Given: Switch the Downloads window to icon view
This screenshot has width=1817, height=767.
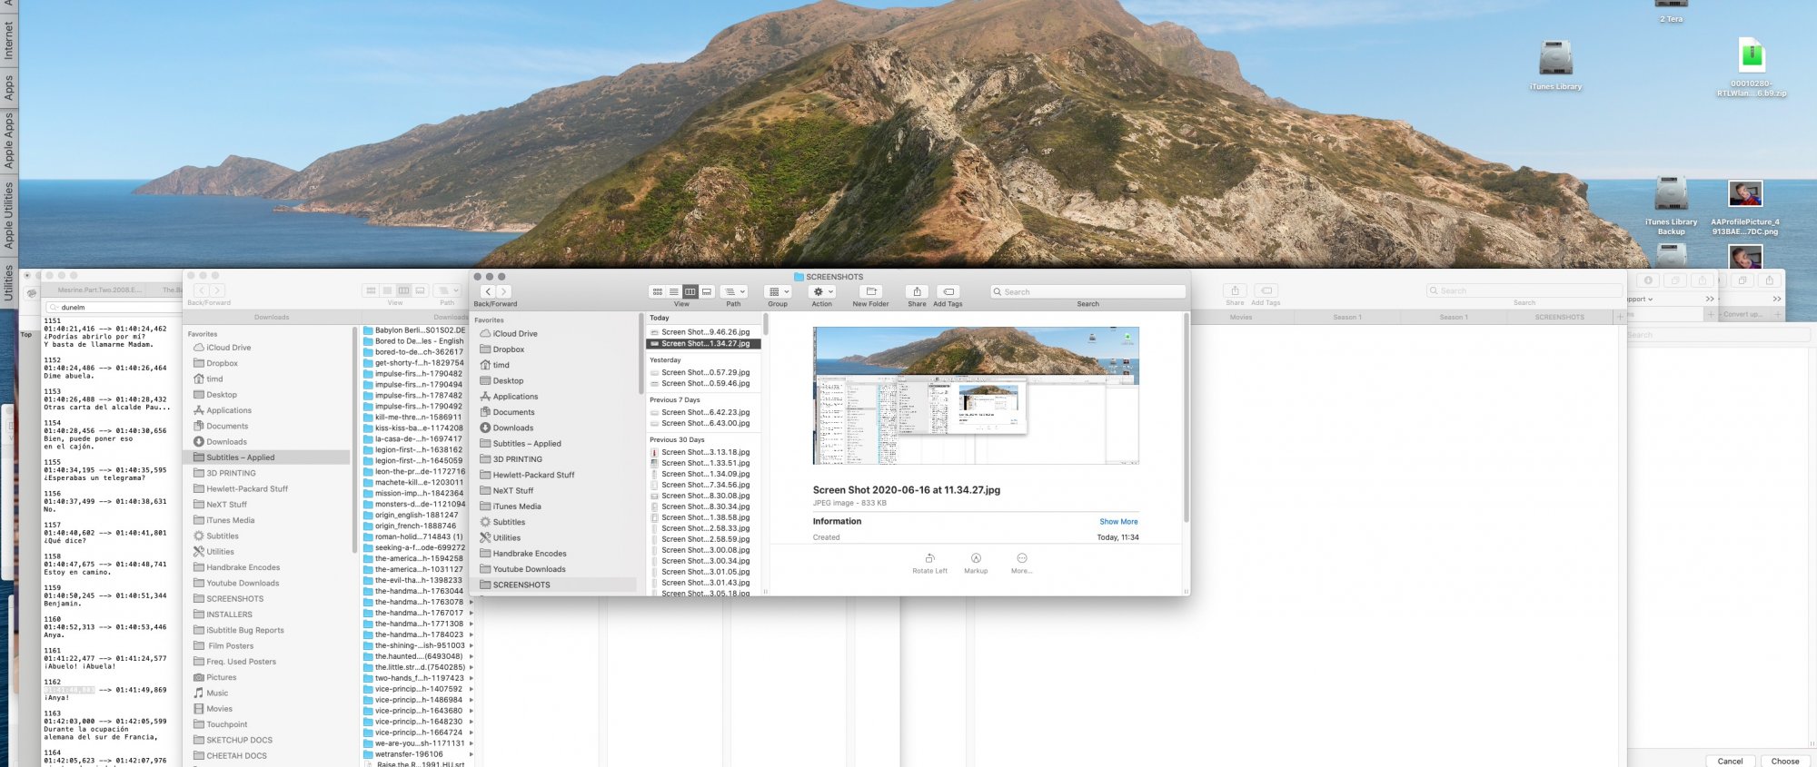Looking at the screenshot, I should point(371,290).
